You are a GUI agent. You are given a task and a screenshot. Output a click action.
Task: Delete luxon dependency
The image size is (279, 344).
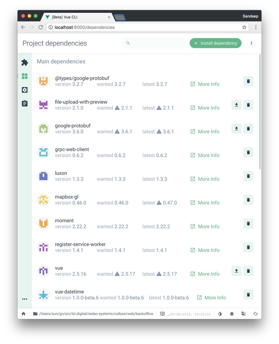point(248,176)
